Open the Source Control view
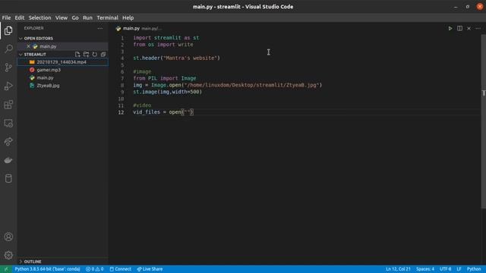486x273 pixels. (8, 67)
